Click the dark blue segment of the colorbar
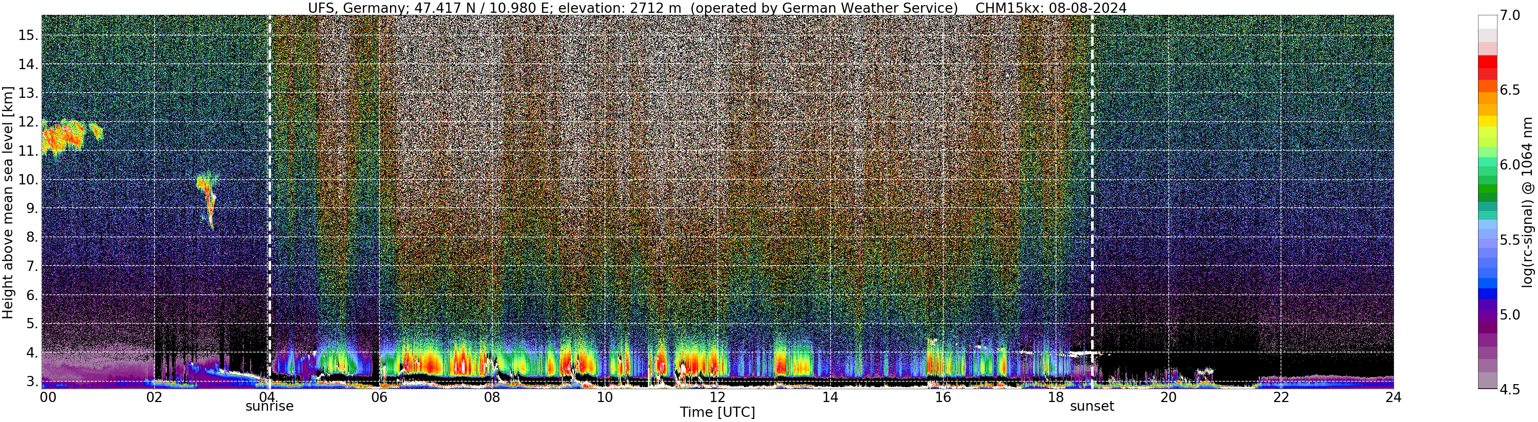Viewport: 1538px width, 422px height. (1487, 293)
